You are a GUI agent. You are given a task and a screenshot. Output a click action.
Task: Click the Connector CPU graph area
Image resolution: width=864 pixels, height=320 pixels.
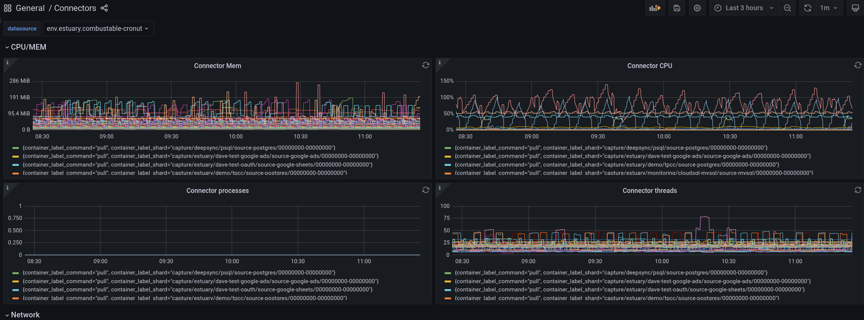[x=654, y=105]
